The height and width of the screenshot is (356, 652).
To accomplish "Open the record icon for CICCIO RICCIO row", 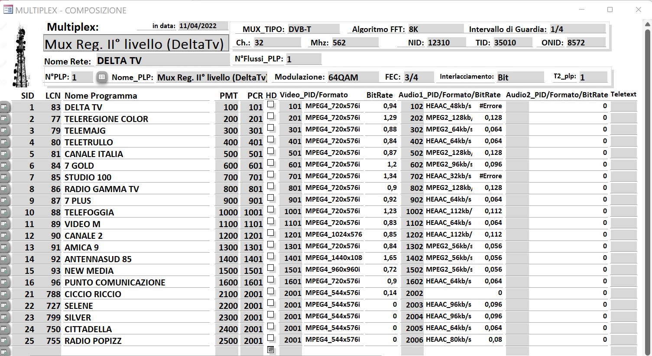I will 4,294.
